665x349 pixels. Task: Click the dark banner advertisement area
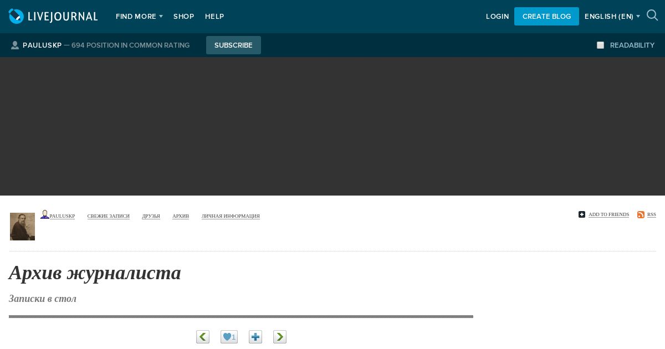332,126
